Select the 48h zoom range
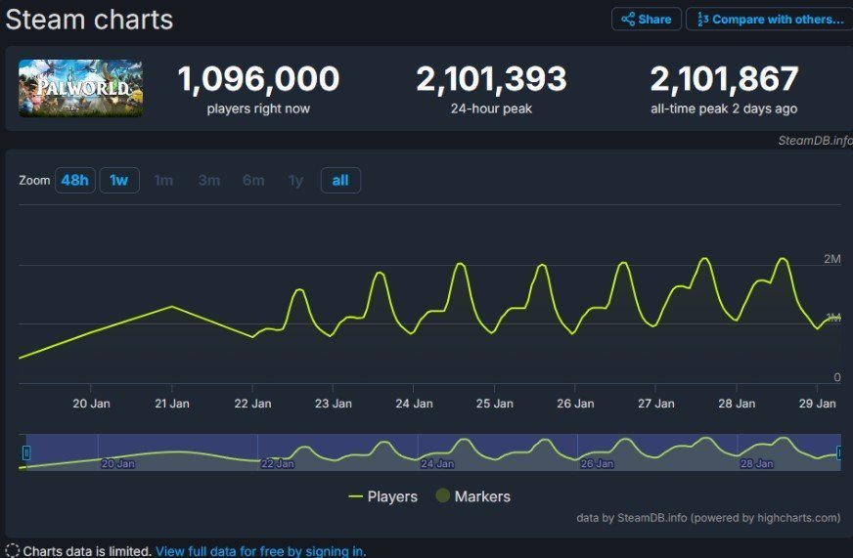This screenshot has width=853, height=558. click(x=75, y=181)
